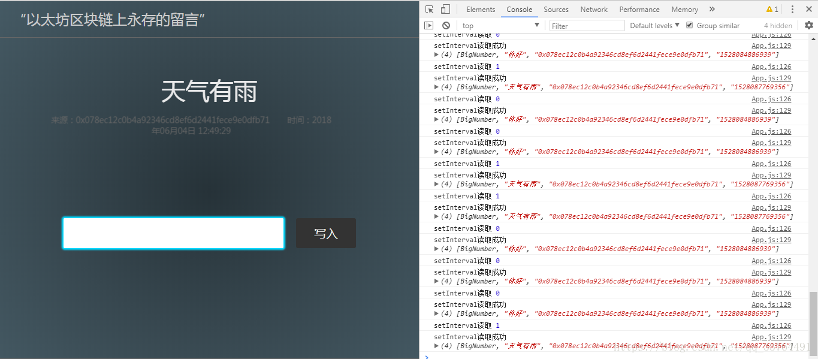Activate the inspect element picker icon

429,10
